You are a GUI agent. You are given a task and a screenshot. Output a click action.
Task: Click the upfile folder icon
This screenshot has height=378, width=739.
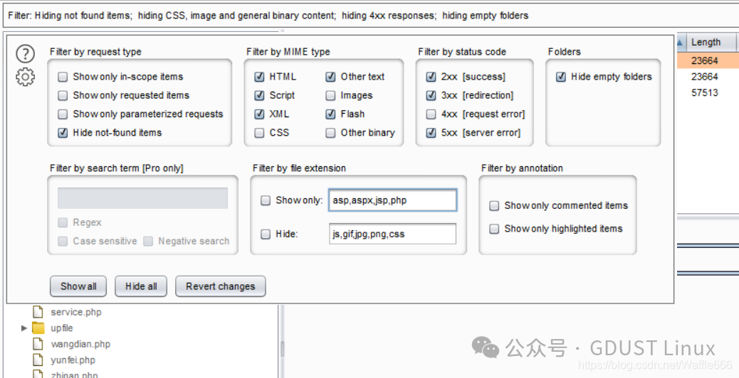[x=38, y=328]
